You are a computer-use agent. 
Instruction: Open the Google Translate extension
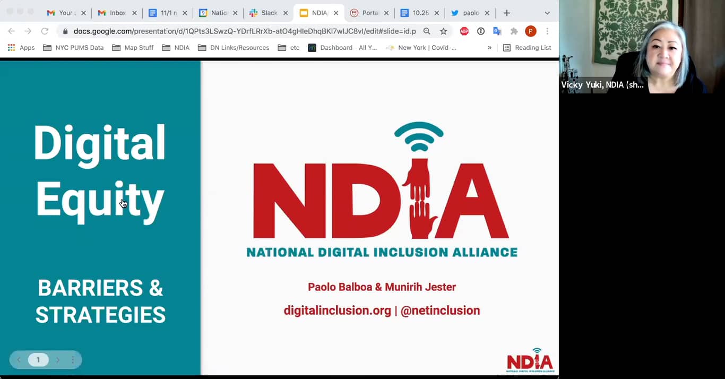tap(497, 31)
